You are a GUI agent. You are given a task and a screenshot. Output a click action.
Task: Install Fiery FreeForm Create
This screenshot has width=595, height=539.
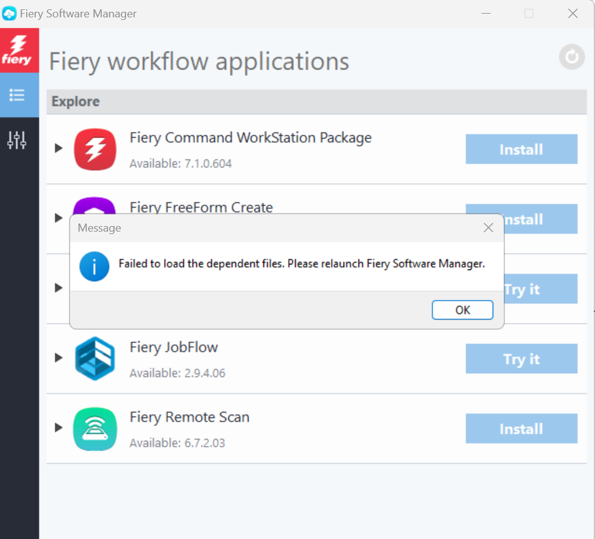[541, 219]
